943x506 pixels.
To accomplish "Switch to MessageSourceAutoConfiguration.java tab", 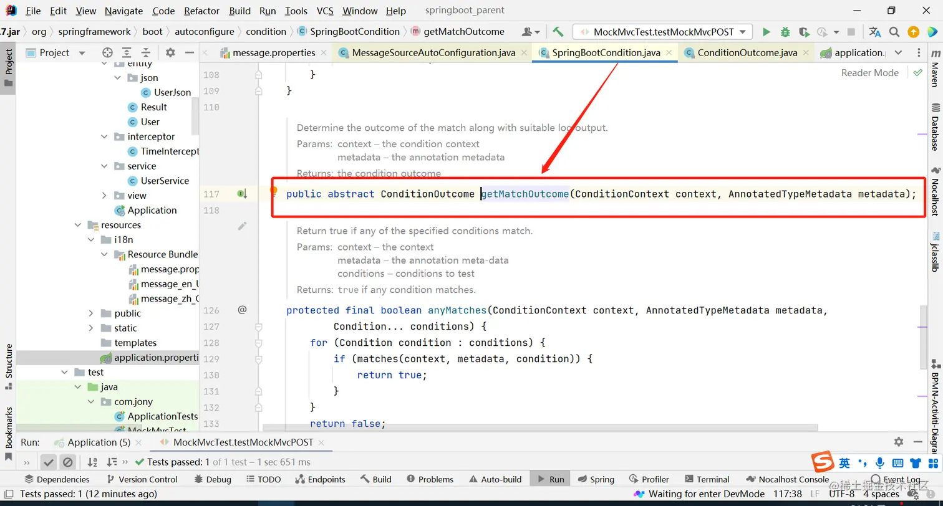I will [433, 53].
